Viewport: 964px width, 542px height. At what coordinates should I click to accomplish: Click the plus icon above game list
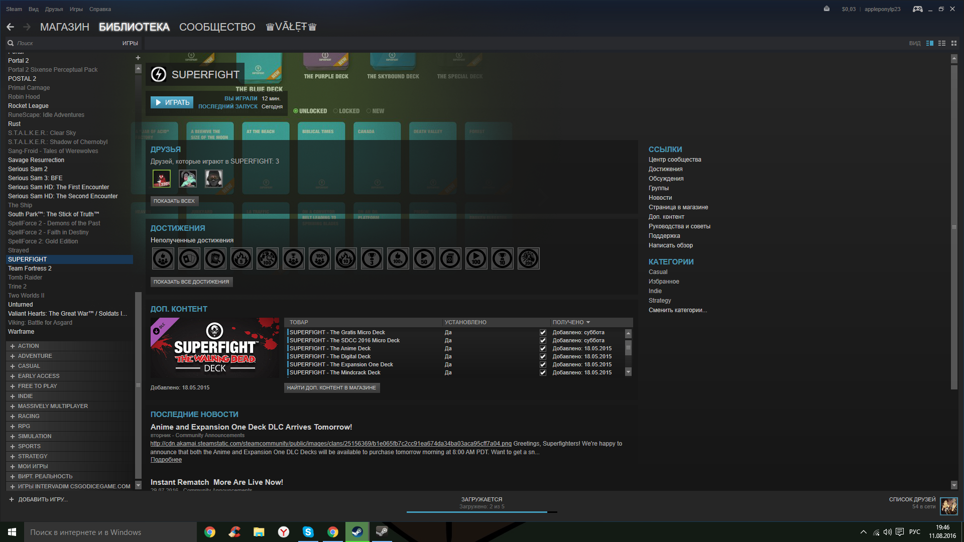pyautogui.click(x=138, y=58)
